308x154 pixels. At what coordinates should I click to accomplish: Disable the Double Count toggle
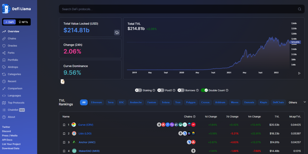point(204,90)
